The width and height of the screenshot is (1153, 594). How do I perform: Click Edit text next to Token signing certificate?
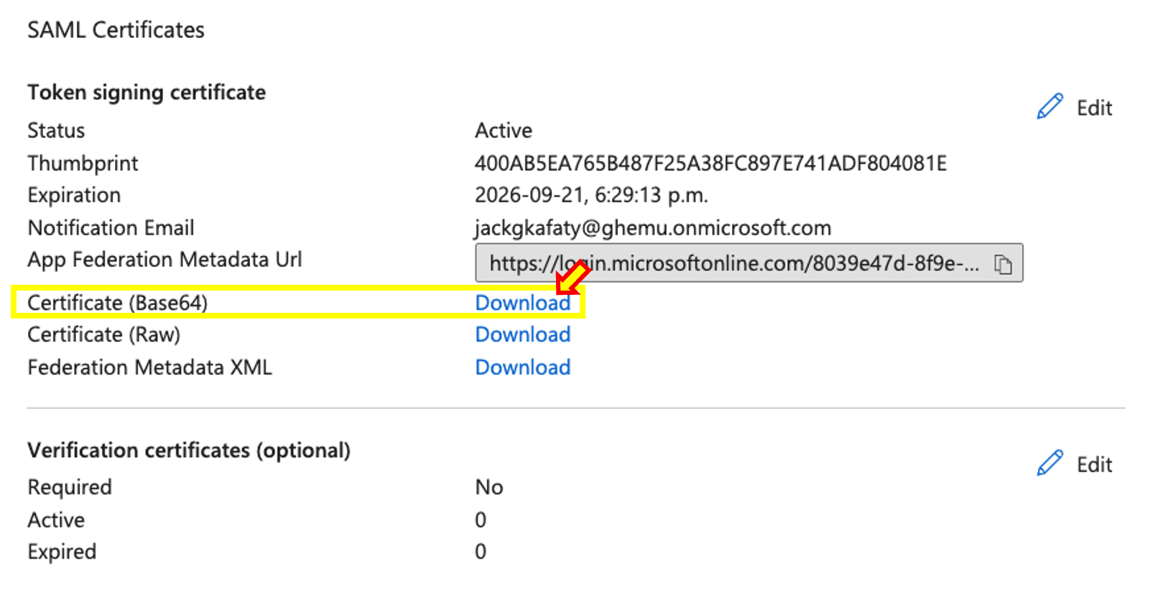pyautogui.click(x=1094, y=108)
